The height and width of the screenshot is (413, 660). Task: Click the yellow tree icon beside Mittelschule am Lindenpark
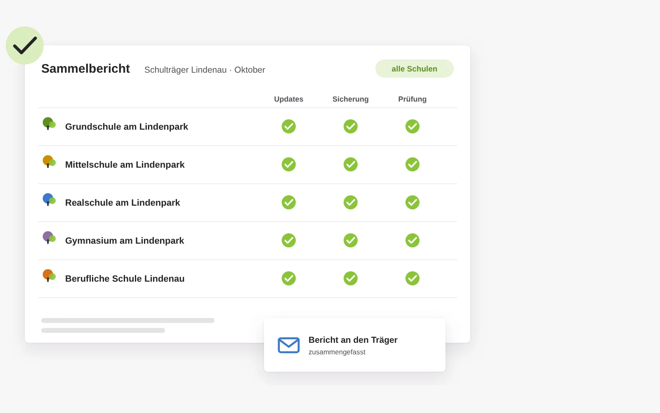tap(49, 161)
